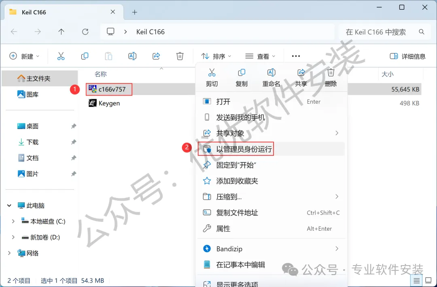The width and height of the screenshot is (437, 287).
Task: Click the This PC monitor icon in the address bar
Action: click(x=110, y=32)
